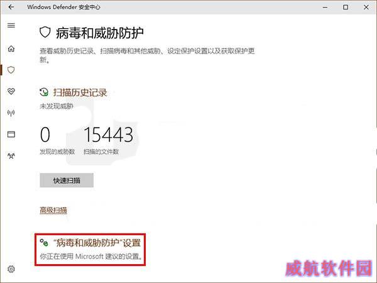
Task: Open the 扫描历史记录 heading link
Action: click(x=80, y=92)
